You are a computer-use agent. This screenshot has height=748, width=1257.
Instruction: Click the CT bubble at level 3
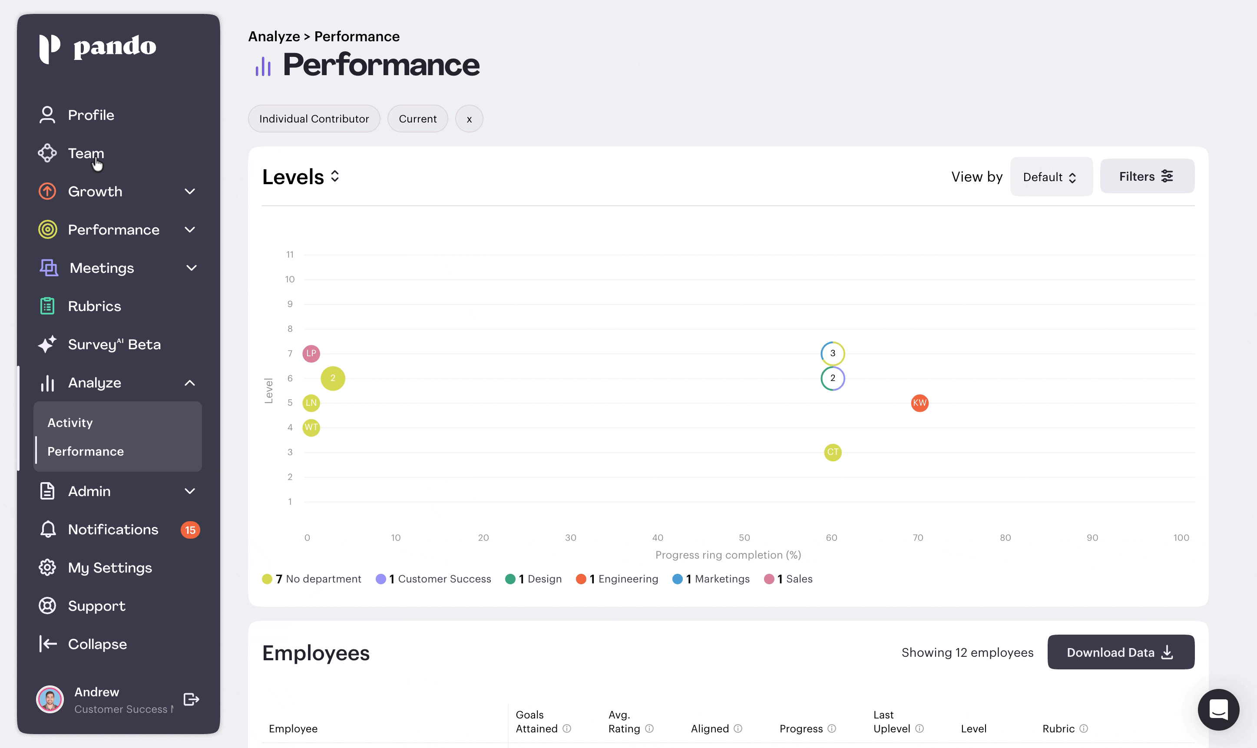(x=833, y=453)
